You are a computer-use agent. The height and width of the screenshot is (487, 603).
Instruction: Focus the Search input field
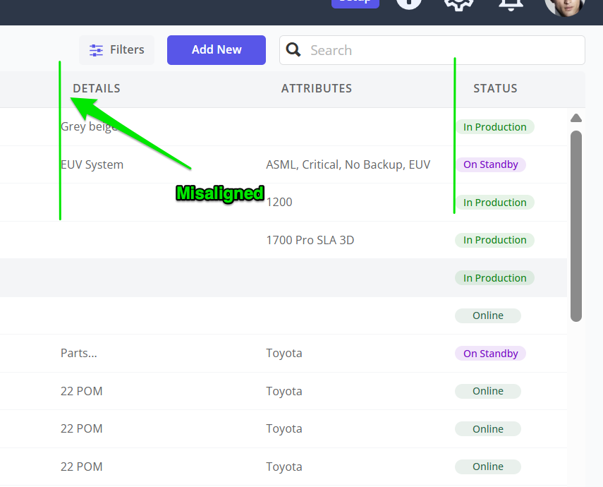click(x=432, y=50)
